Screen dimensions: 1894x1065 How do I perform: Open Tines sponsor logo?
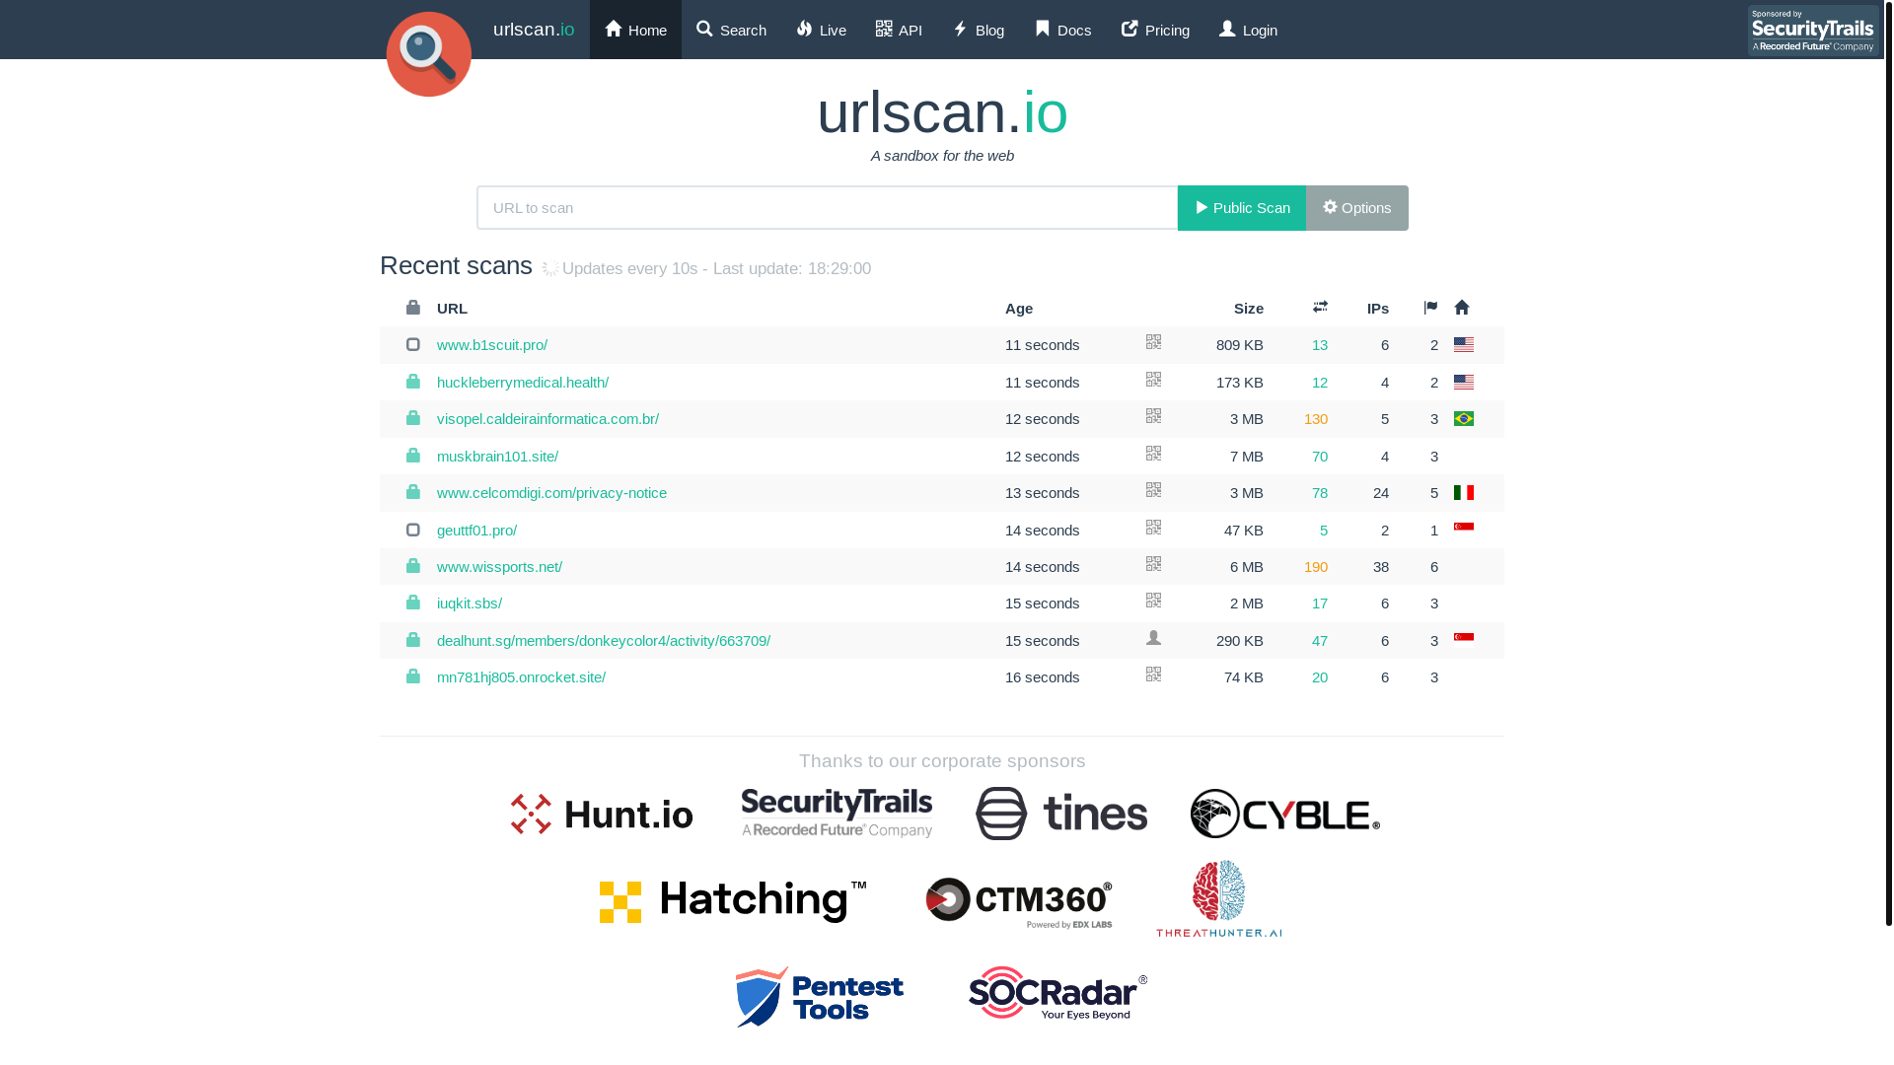pyautogui.click(x=1061, y=814)
